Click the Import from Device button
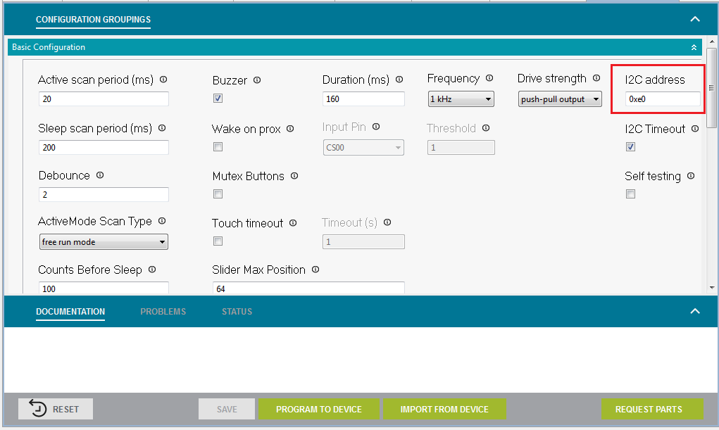This screenshot has width=719, height=430. coord(444,409)
